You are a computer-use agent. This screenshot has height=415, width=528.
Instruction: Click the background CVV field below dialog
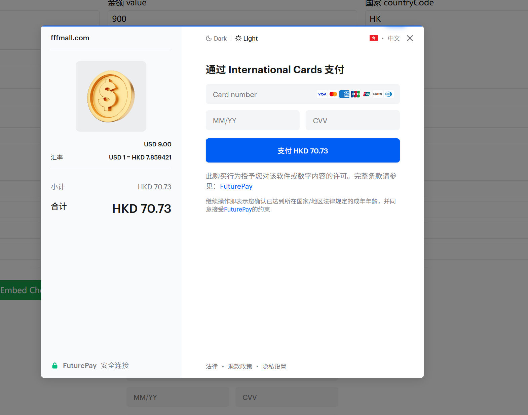click(287, 397)
